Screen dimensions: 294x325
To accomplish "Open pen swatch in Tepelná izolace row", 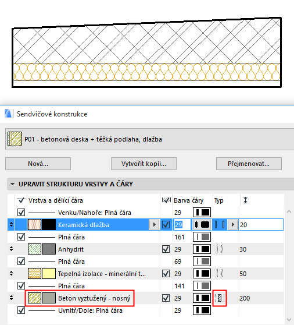I will [x=202, y=274].
